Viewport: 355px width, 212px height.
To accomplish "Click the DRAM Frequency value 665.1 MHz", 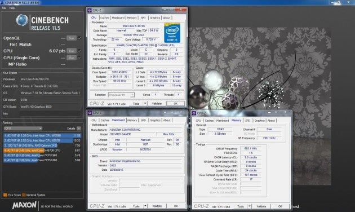I will coord(251,149).
